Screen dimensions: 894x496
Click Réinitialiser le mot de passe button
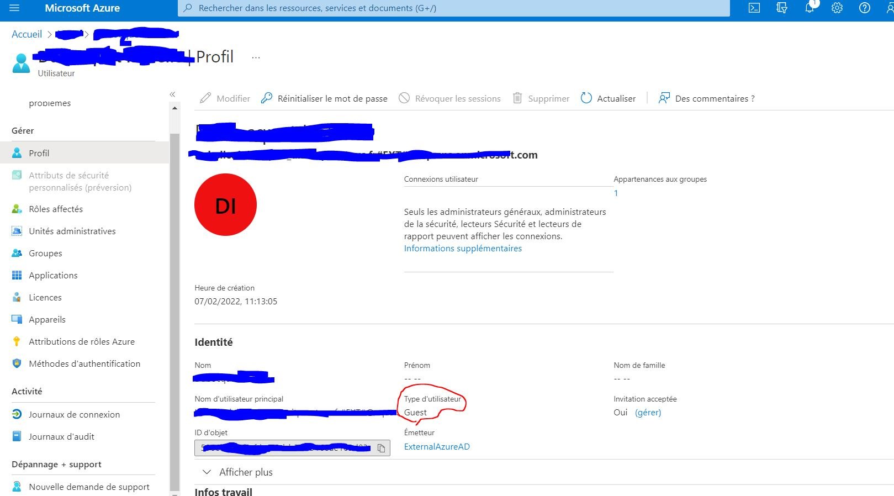tap(324, 98)
